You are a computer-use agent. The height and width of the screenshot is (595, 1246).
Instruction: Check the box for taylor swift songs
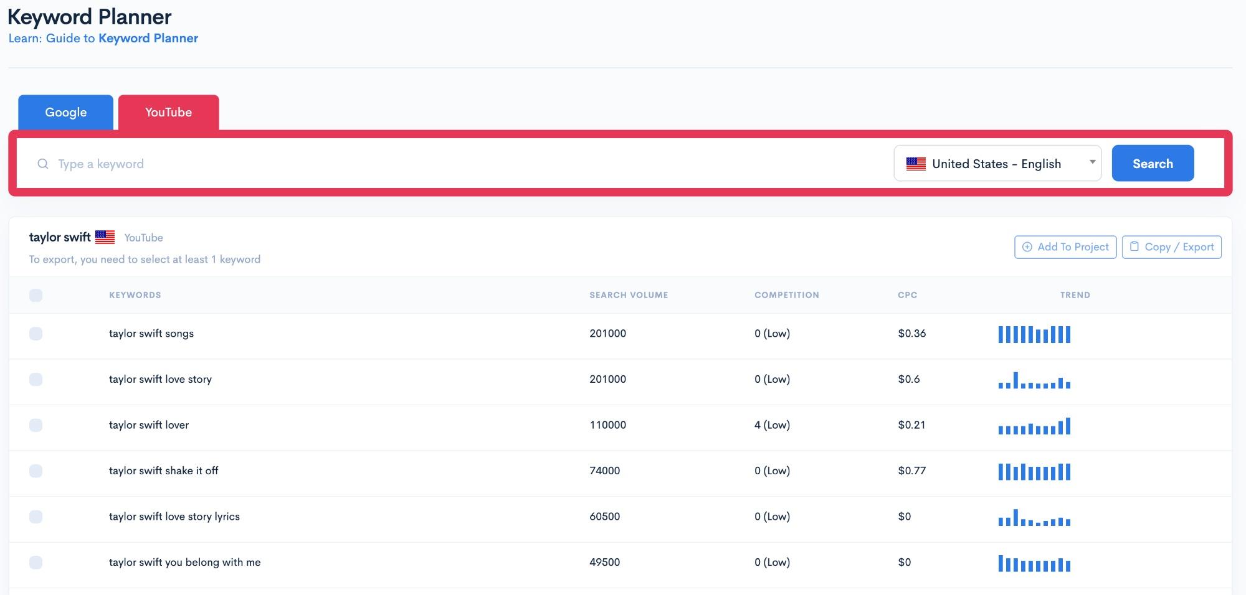tap(36, 334)
